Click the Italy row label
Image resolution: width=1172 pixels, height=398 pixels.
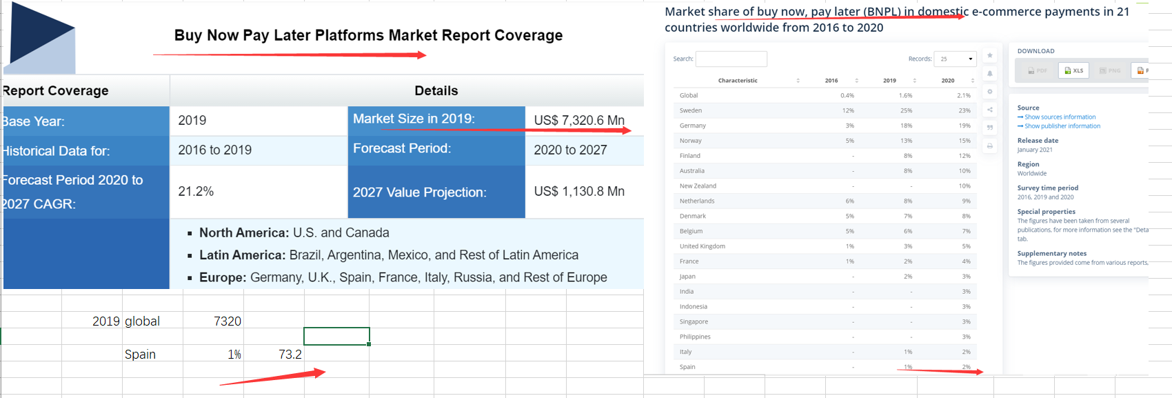(686, 352)
